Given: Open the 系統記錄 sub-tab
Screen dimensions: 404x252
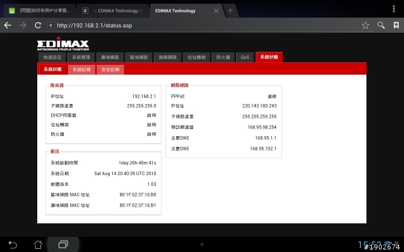Looking at the screenshot, I should click(x=81, y=70).
